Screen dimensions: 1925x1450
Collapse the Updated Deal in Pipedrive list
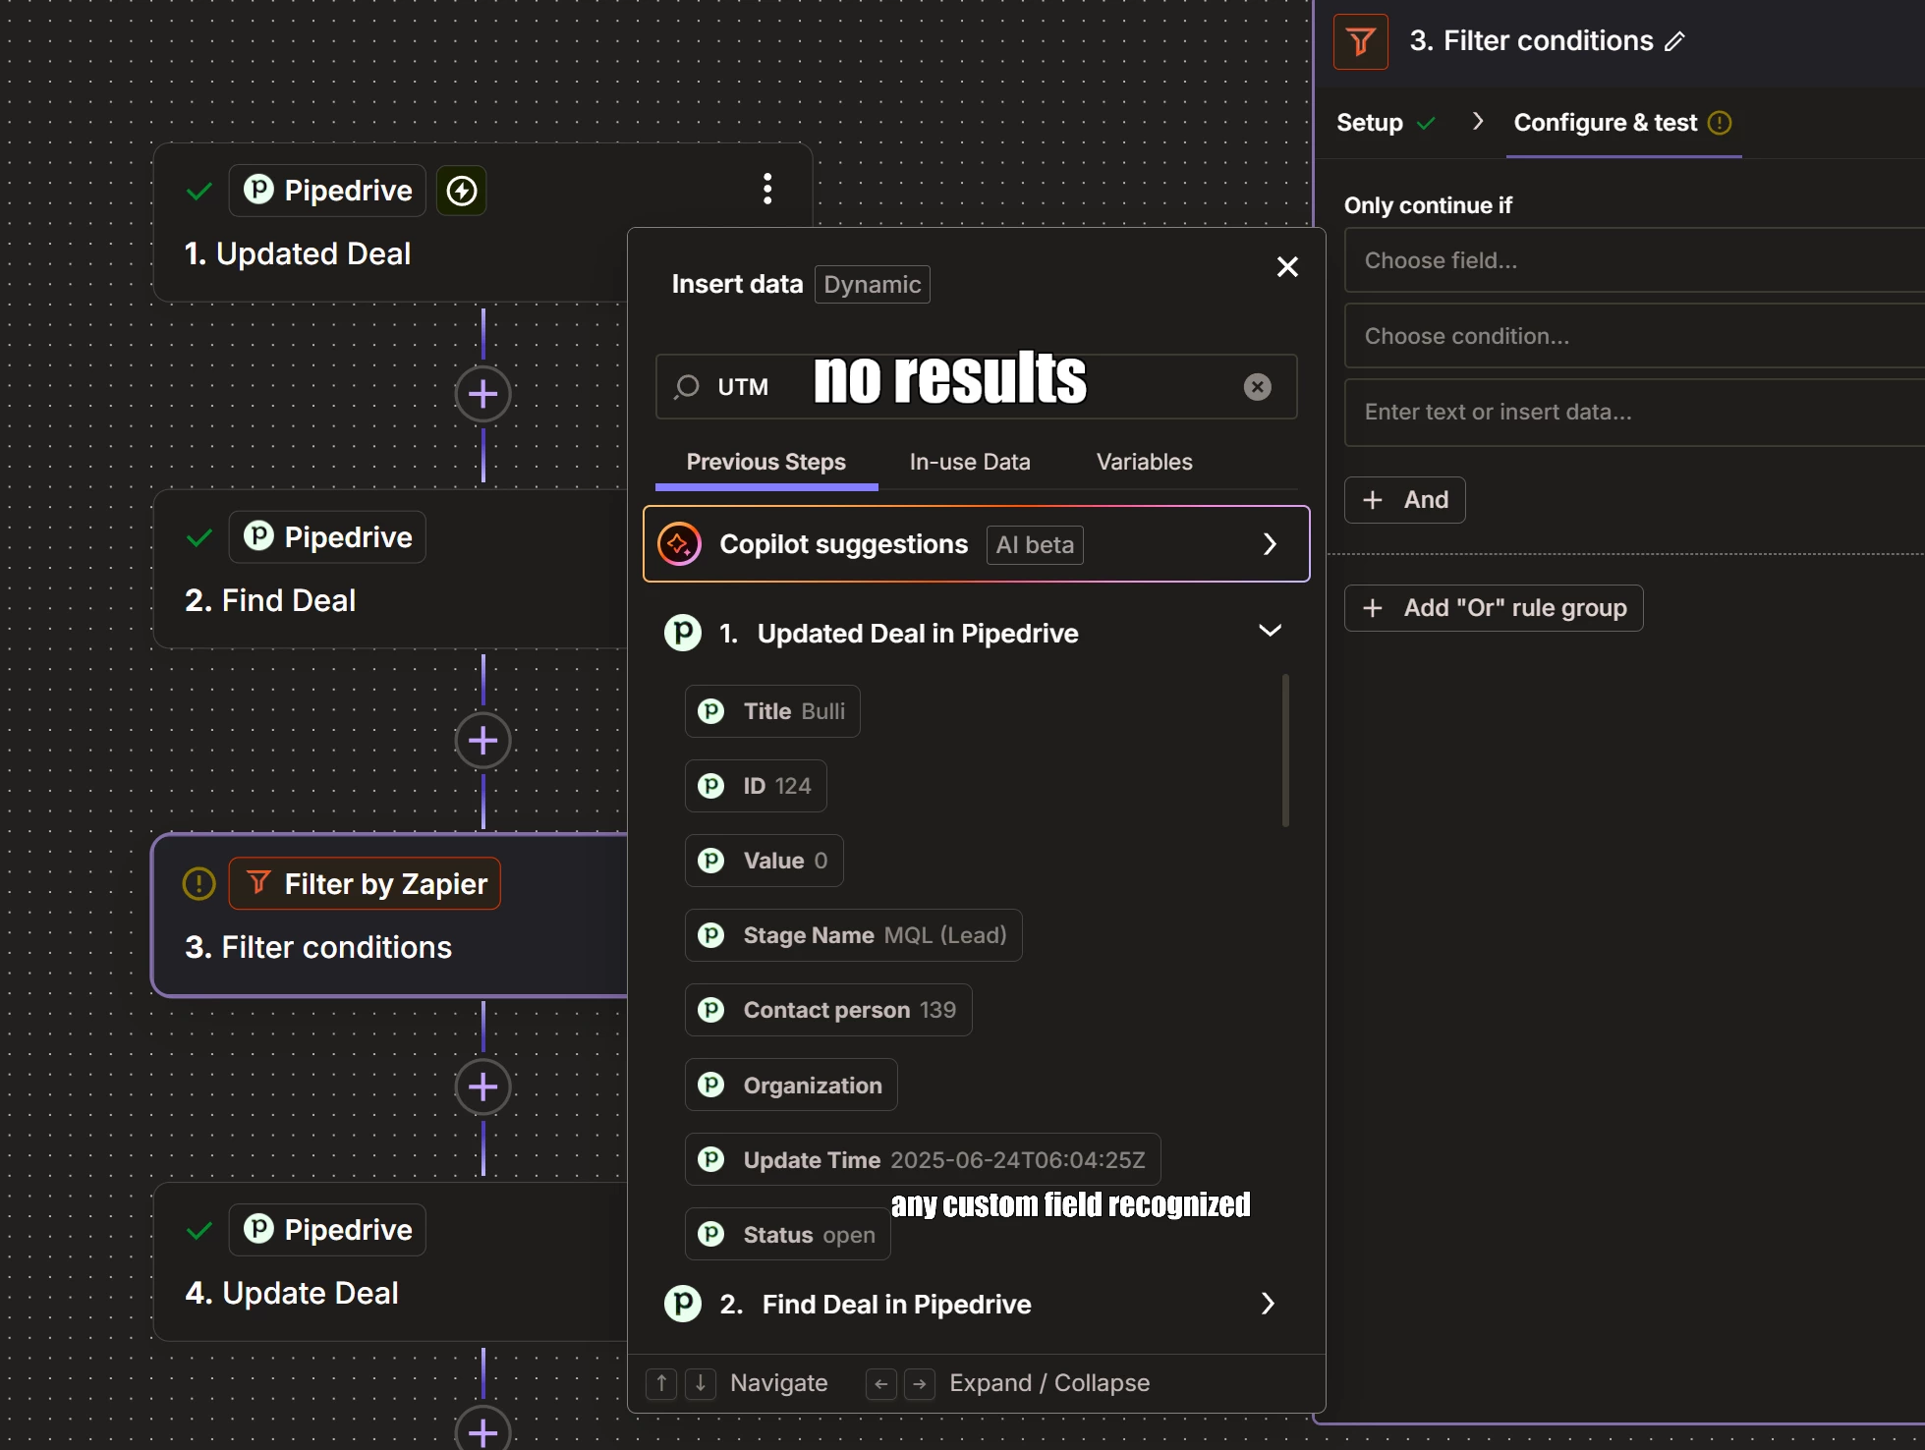coord(1270,631)
